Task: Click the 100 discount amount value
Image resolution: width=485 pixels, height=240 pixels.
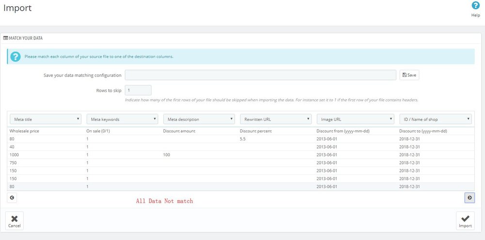Action: tap(166, 155)
